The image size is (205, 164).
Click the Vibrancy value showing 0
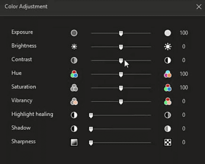click(x=184, y=101)
